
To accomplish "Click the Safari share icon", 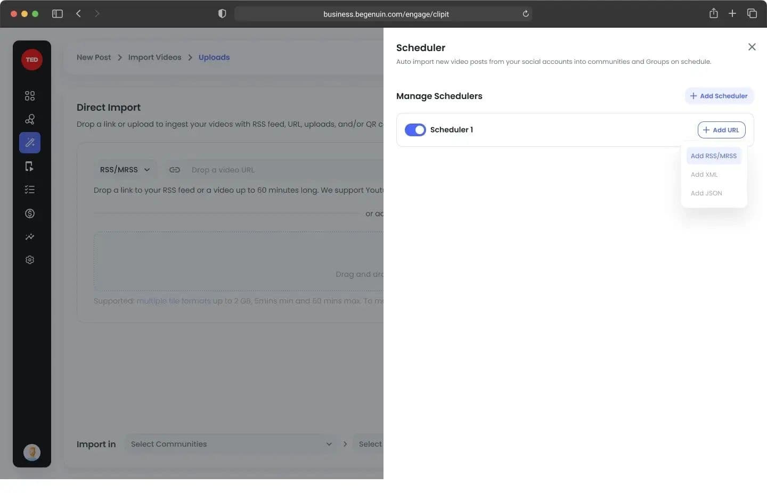I will [714, 13].
